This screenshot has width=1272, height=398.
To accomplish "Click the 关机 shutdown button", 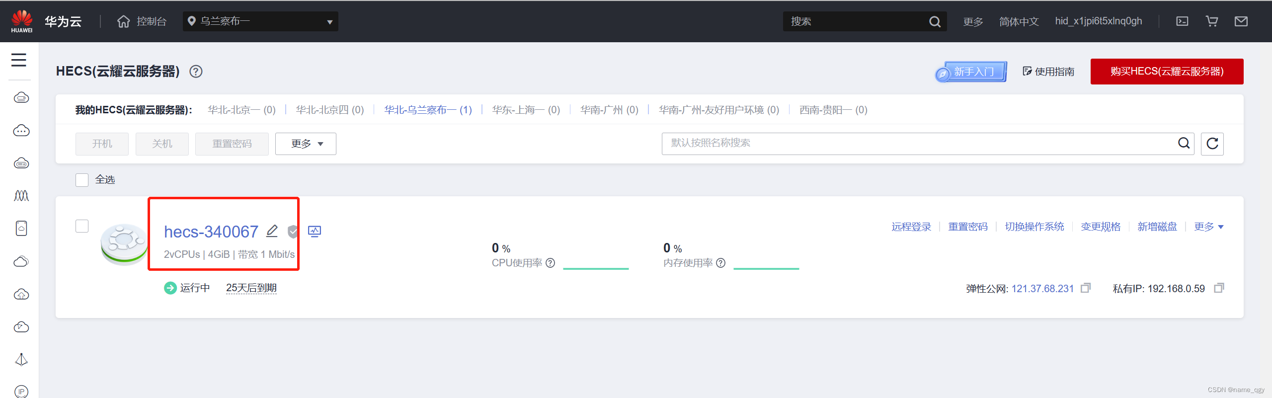I will click(x=162, y=144).
